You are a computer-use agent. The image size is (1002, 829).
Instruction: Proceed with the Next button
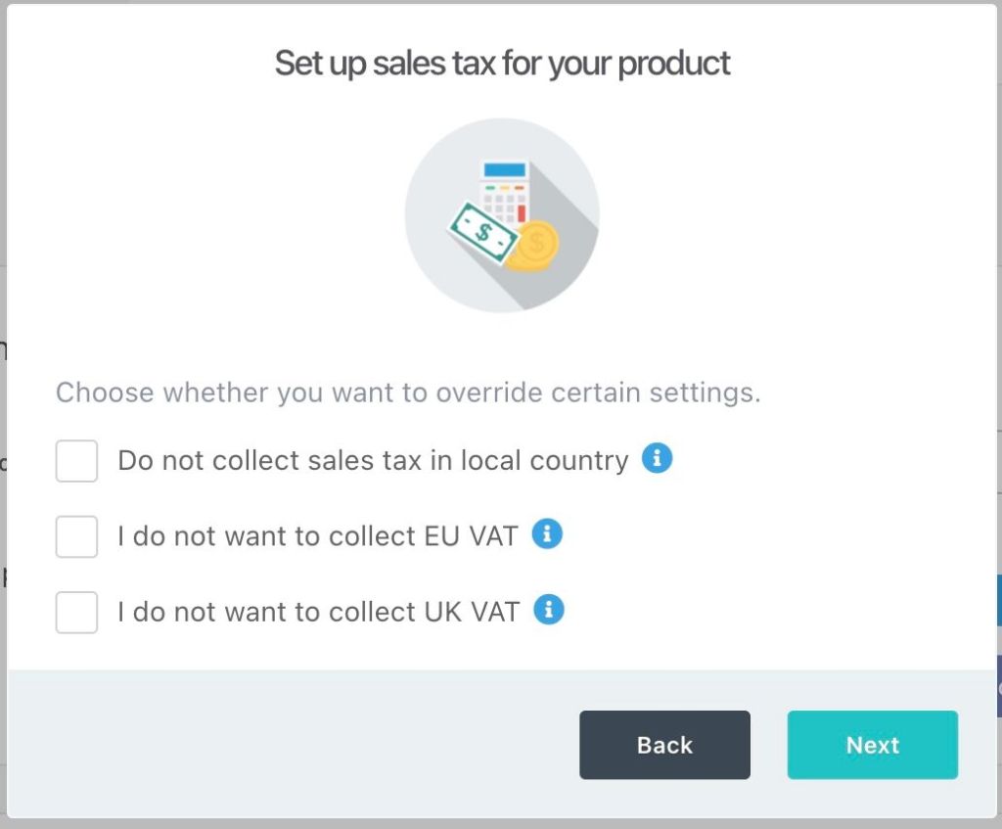click(872, 745)
